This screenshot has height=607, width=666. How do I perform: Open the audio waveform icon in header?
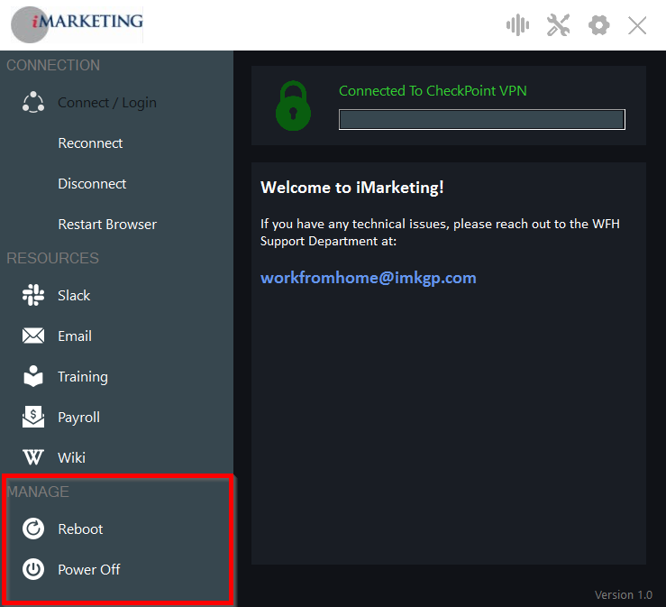coord(517,25)
